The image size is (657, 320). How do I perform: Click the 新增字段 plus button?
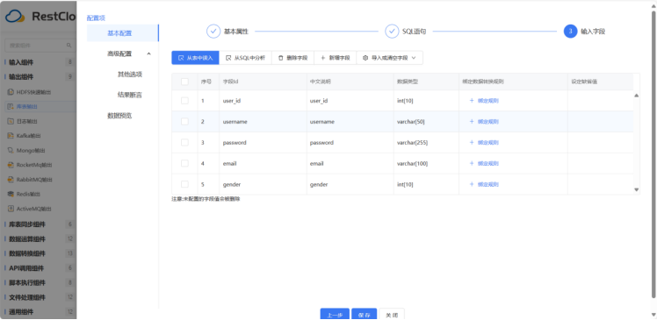[336, 58]
